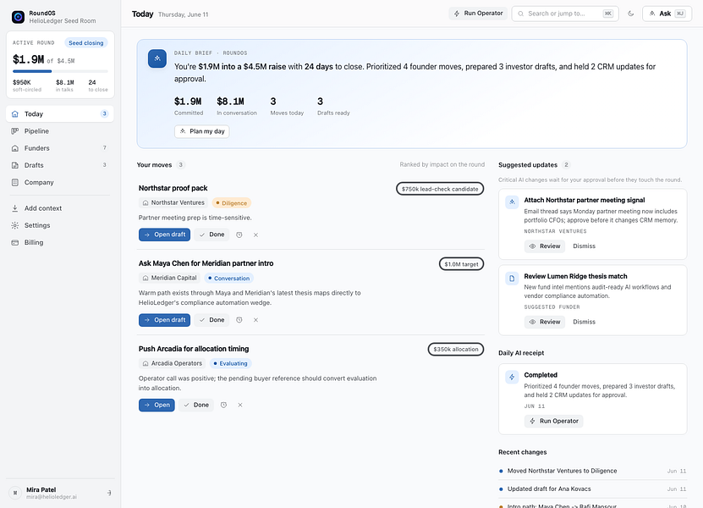
Task: Click Mira Patel avatar
Action: pyautogui.click(x=15, y=493)
